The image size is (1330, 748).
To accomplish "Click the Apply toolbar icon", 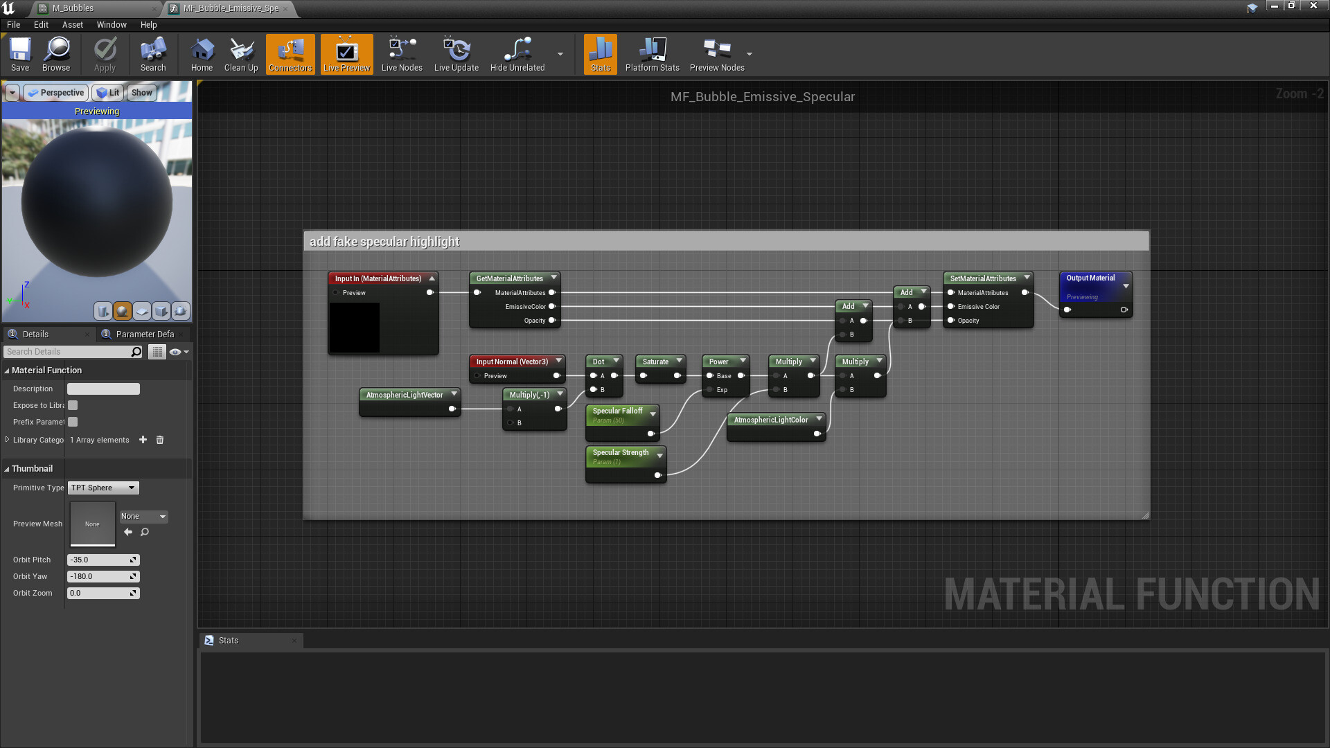I will tap(105, 54).
